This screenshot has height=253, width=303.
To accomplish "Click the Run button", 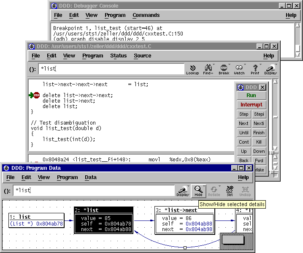I will 252,95.
